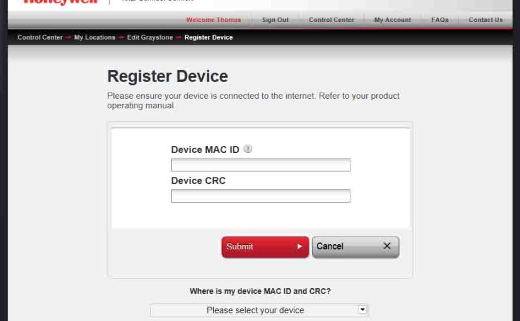Screen dimensions: 520x321
Task: Click the Device MAC ID label
Action: (205, 150)
